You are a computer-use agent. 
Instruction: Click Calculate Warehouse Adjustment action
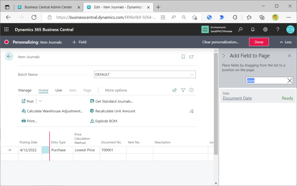(x=52, y=111)
